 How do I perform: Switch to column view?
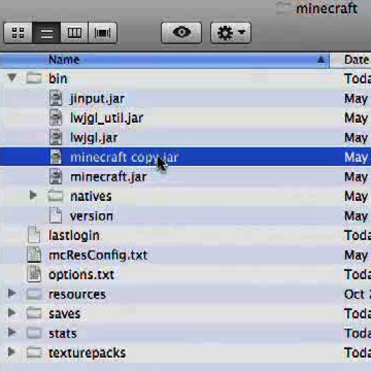74,32
